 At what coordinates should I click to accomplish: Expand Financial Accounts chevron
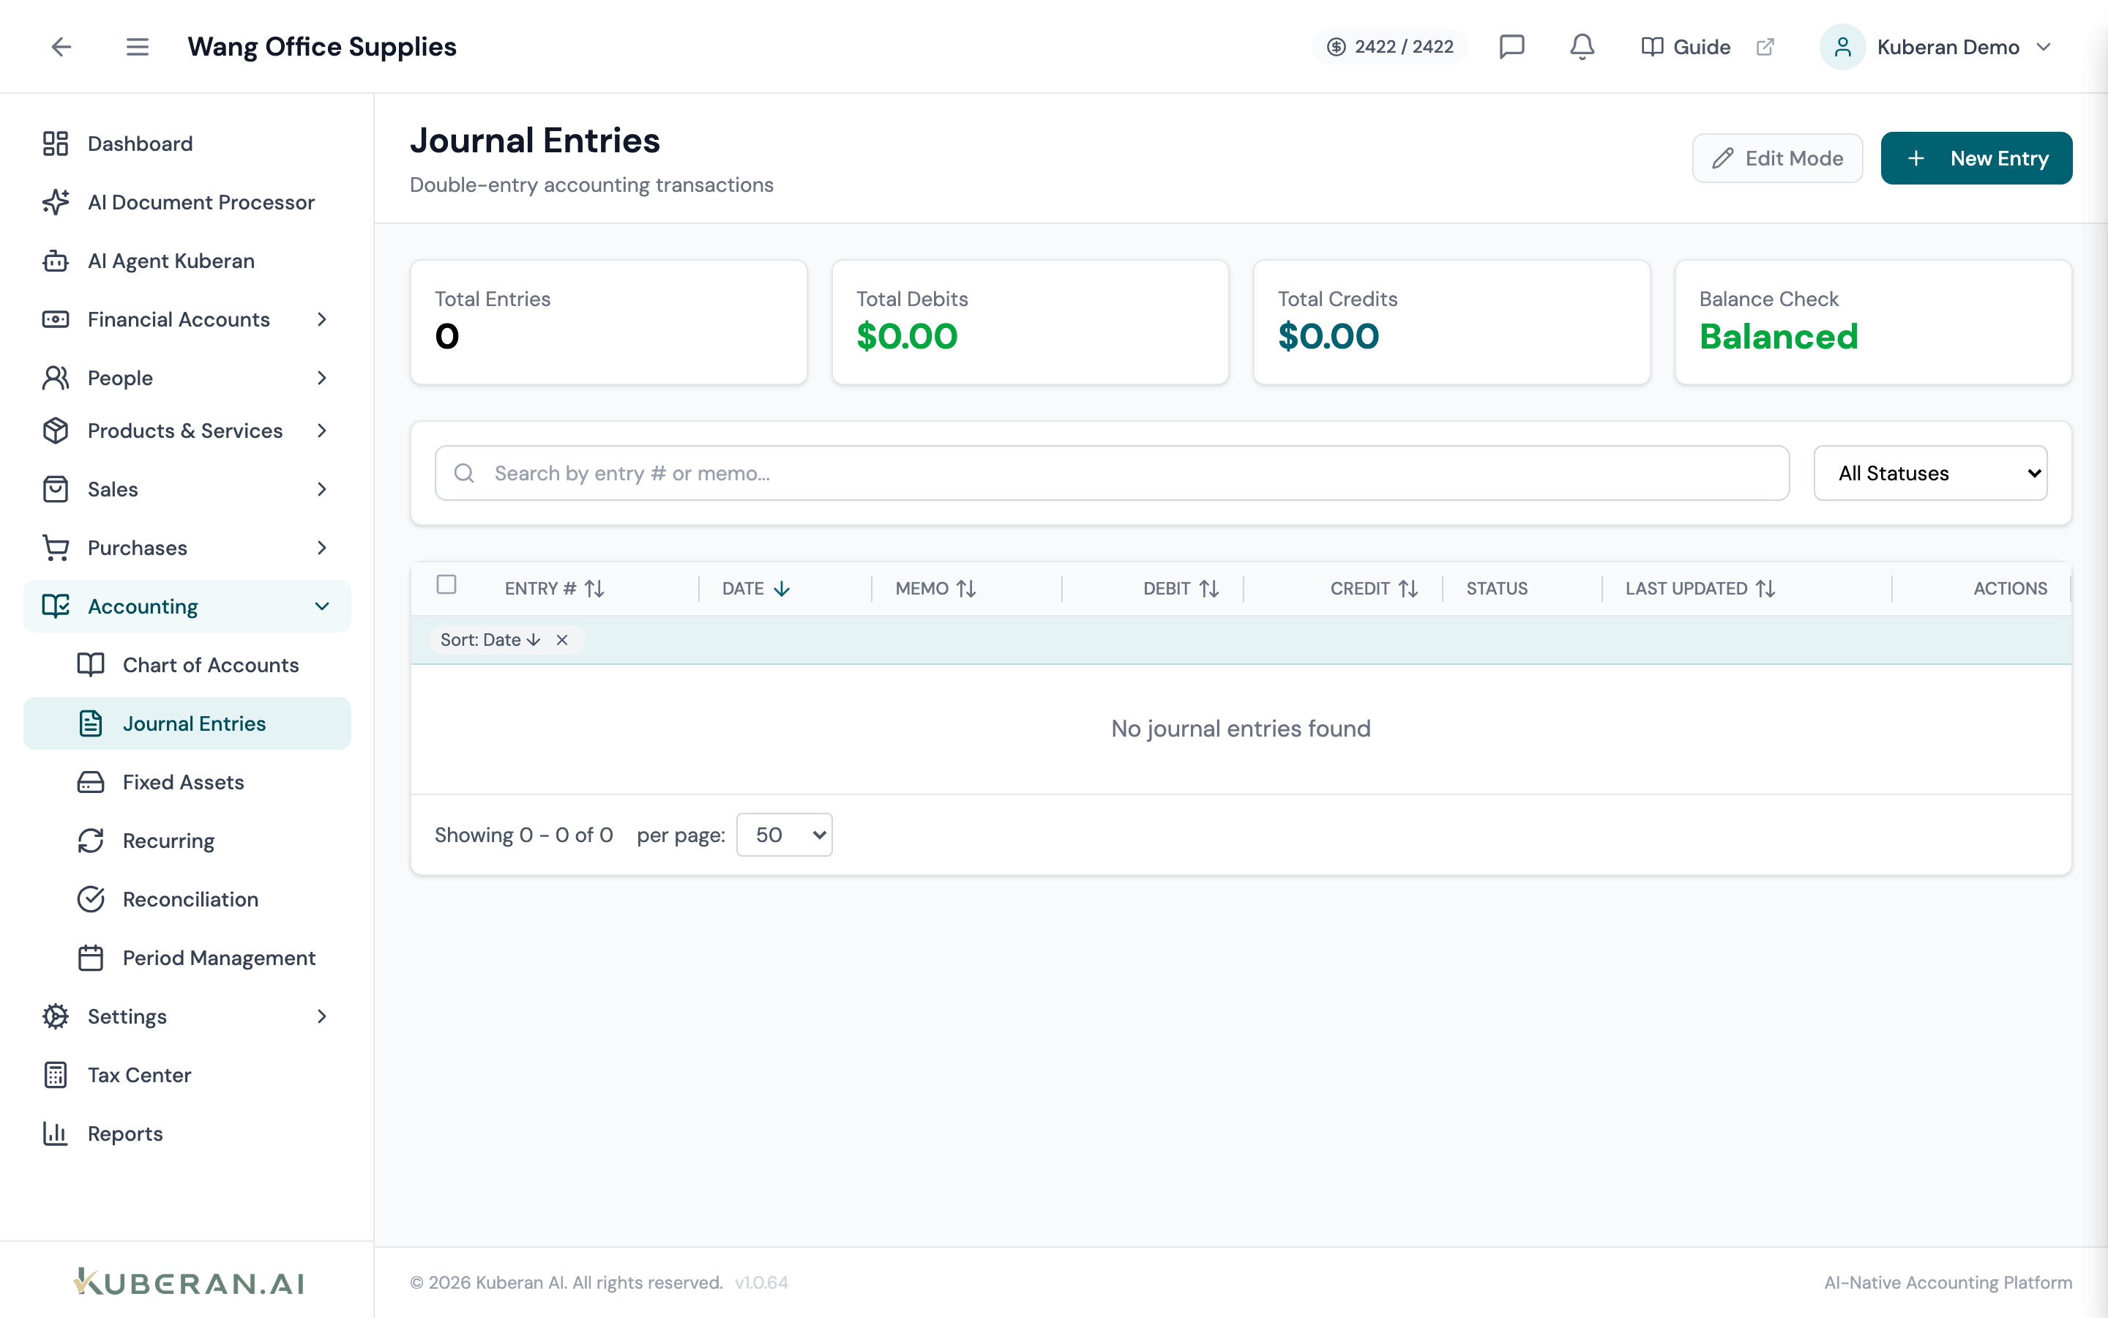322,319
